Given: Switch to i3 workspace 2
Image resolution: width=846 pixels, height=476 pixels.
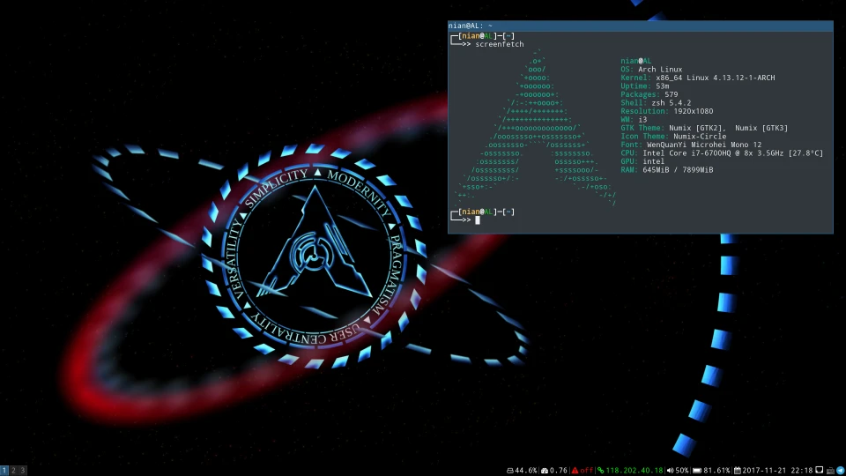Looking at the screenshot, I should point(13,471).
